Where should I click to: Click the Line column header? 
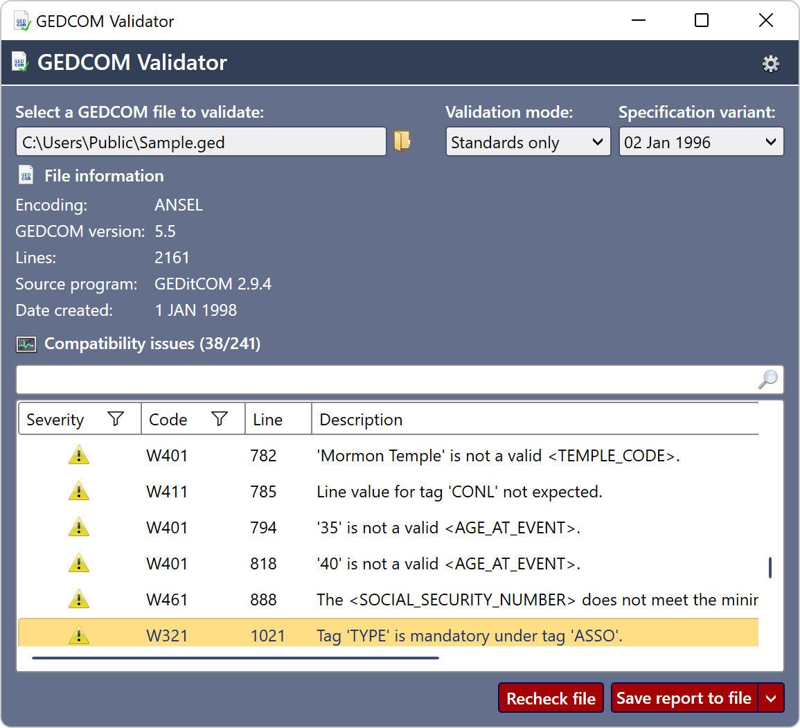pos(278,419)
